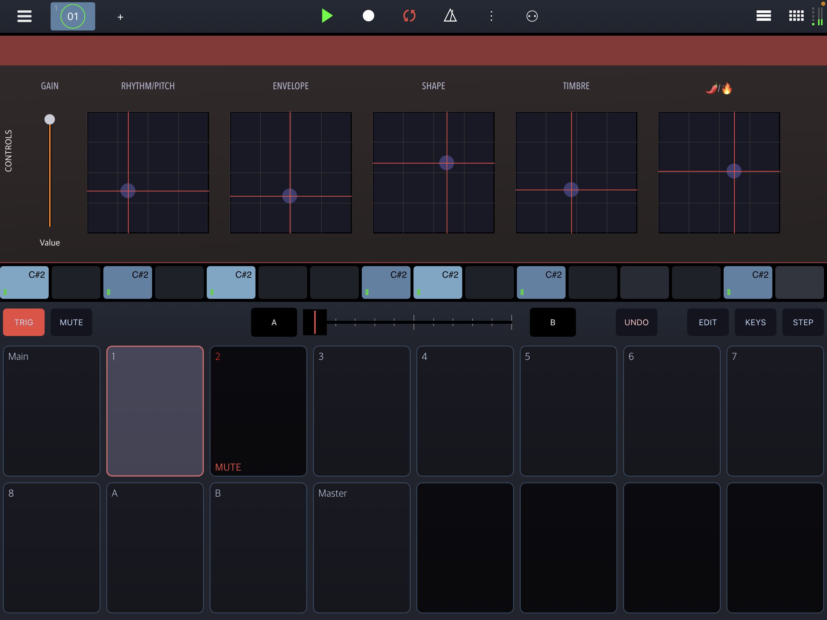
Task: Add a new scene with plus button
Action: 120,17
